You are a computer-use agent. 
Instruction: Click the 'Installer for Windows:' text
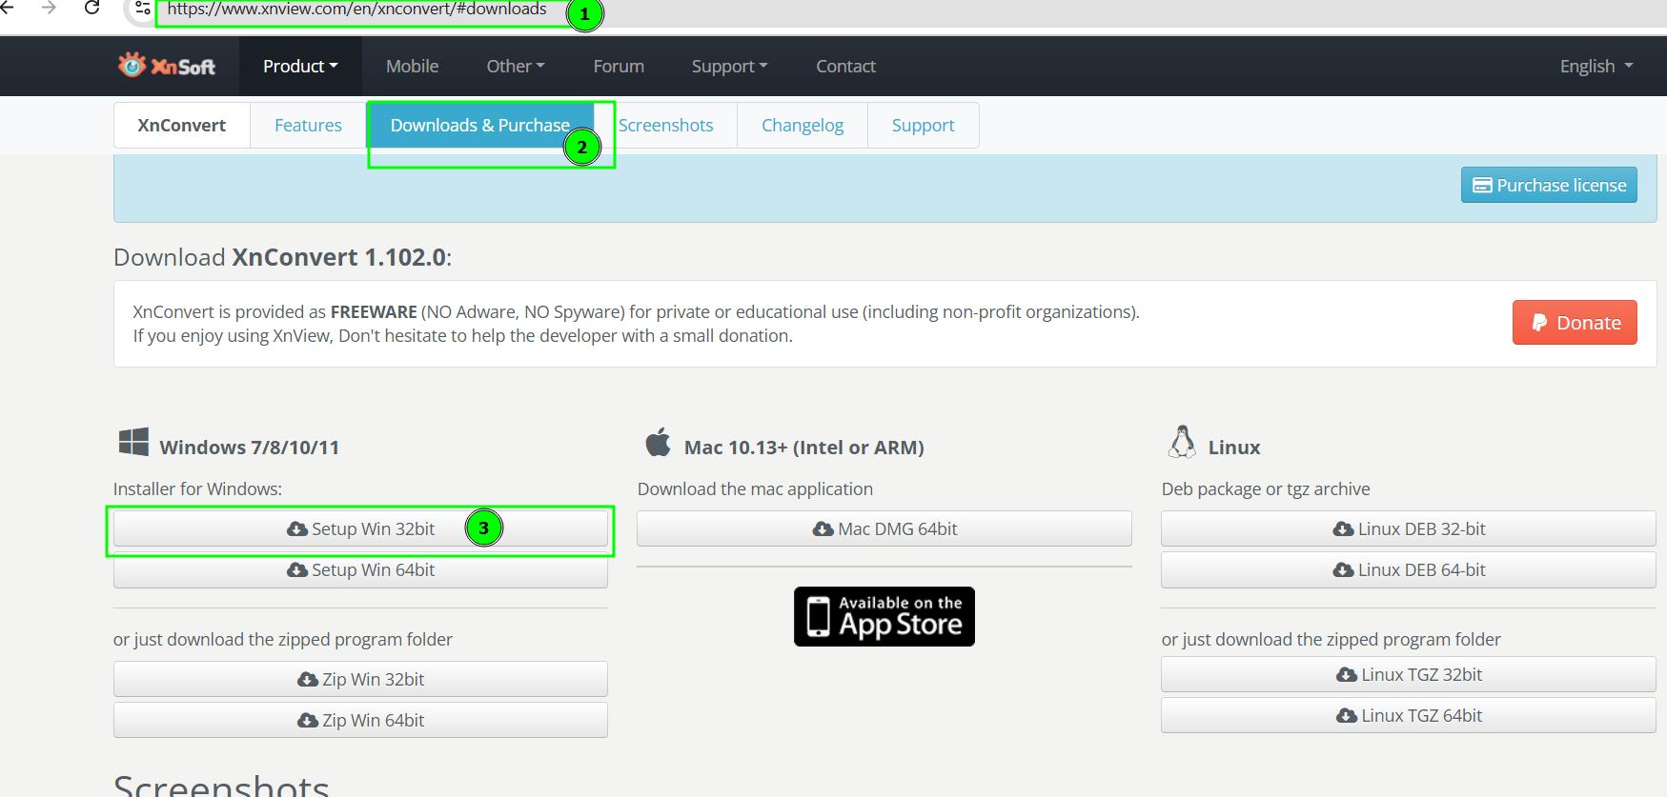pos(197,488)
